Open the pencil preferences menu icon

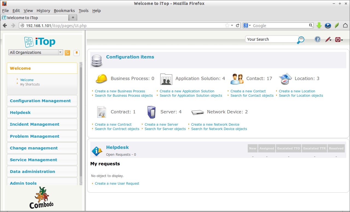click(328, 40)
